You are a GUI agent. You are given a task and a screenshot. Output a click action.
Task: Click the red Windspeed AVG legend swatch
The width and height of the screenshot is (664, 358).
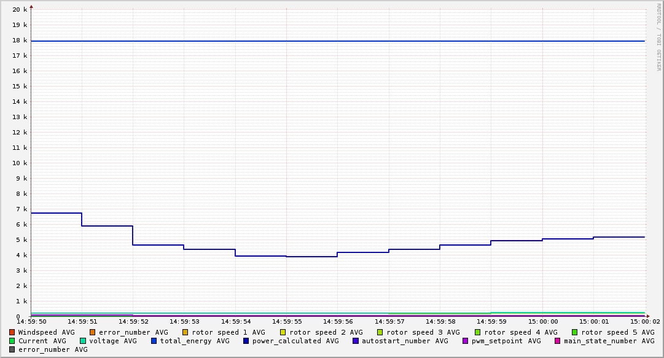click(12, 332)
